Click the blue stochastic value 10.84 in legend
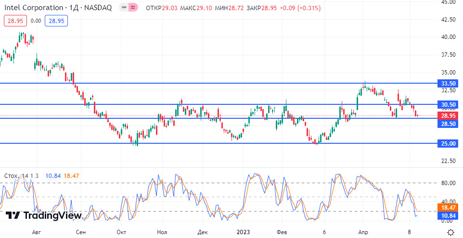The width and height of the screenshot is (463, 238). pyautogui.click(x=53, y=176)
